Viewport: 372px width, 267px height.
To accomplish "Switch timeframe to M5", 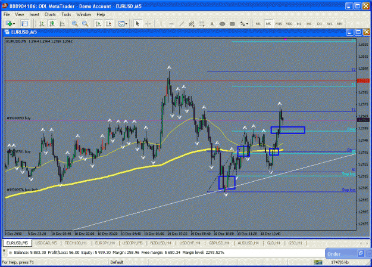I will 268,24.
